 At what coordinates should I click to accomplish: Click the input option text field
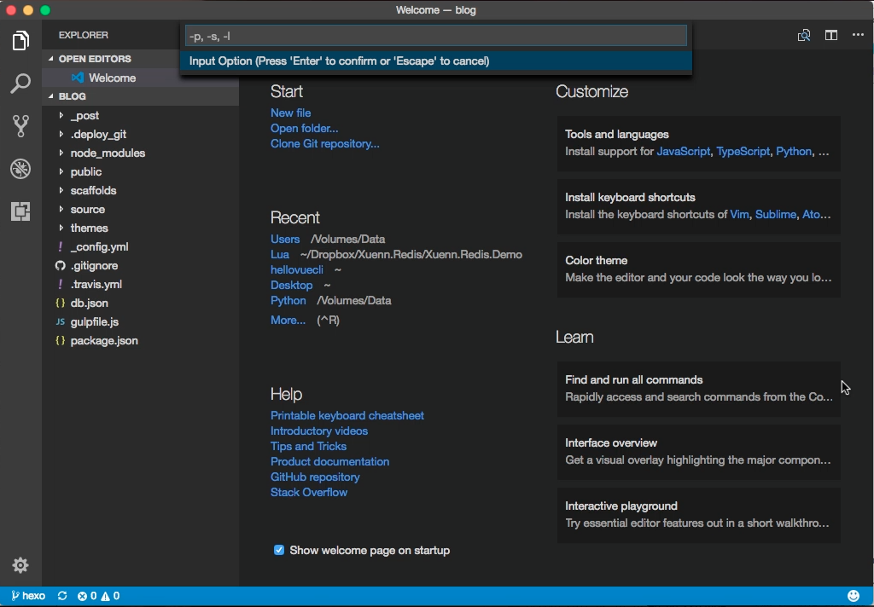click(x=436, y=36)
